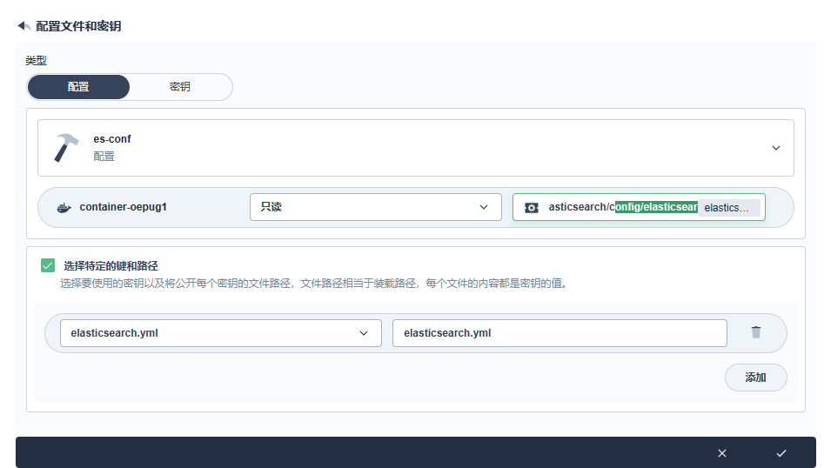Image resolution: width=824 pixels, height=468 pixels.
Task: Click the 配置文件和密钥 page title
Action: click(x=78, y=26)
